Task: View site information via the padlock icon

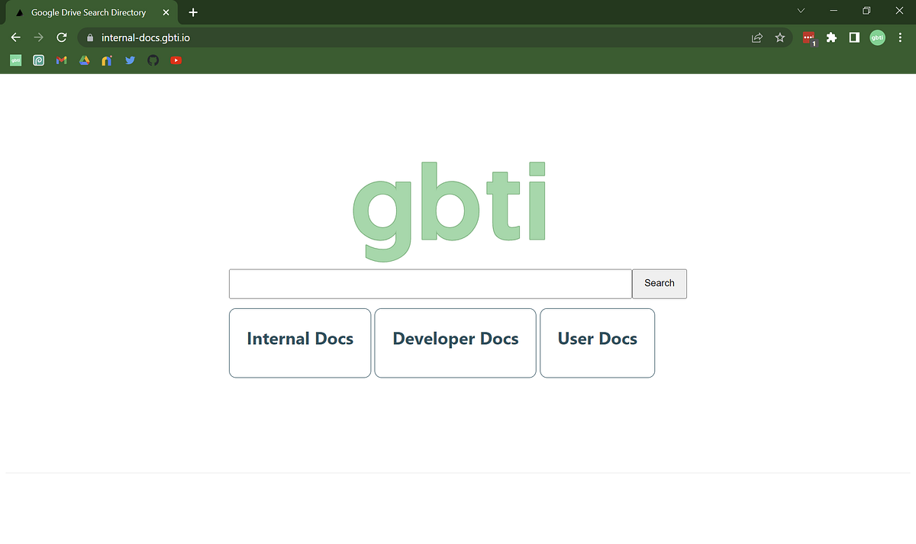Action: tap(89, 37)
